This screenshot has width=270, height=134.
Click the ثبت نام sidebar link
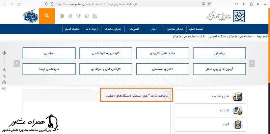(x=224, y=110)
